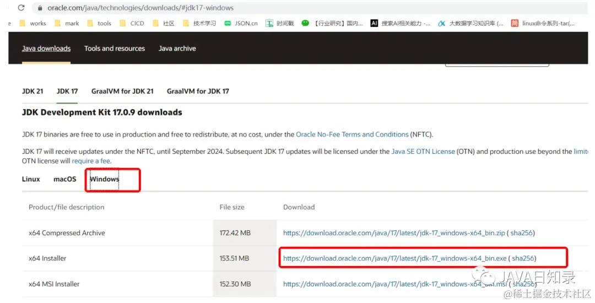The height and width of the screenshot is (303, 595).
Task: Select the Windows OS tab
Action: point(104,179)
